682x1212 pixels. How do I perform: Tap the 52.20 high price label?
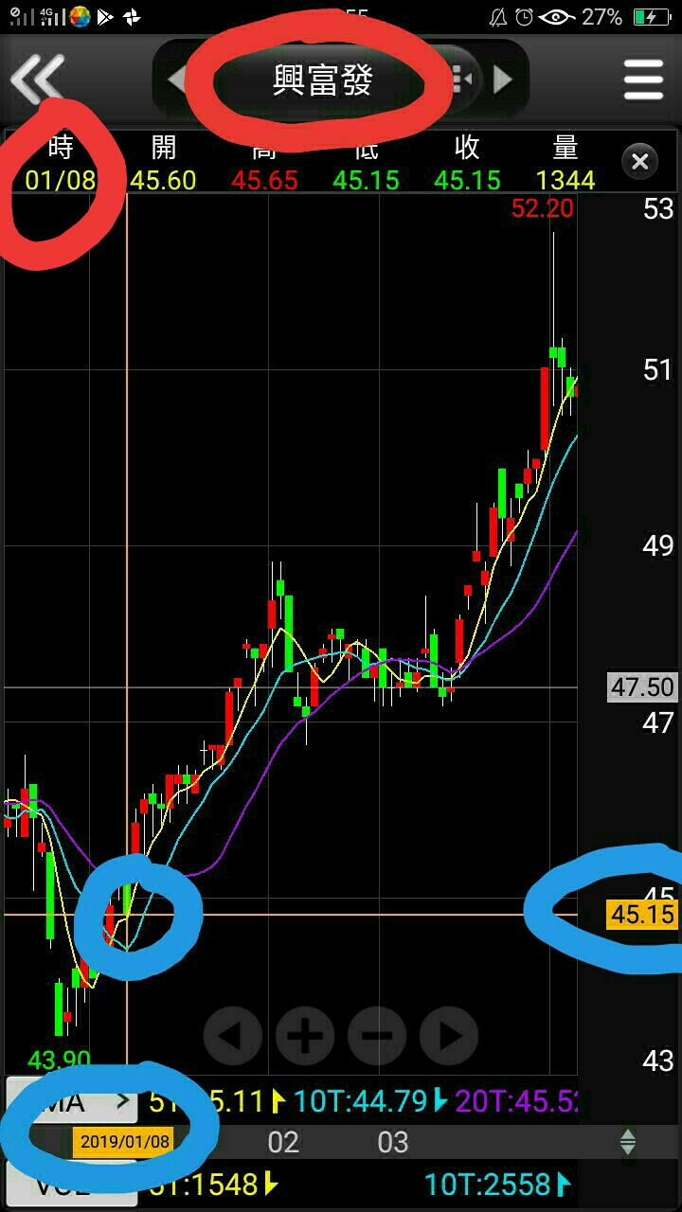[x=542, y=208]
